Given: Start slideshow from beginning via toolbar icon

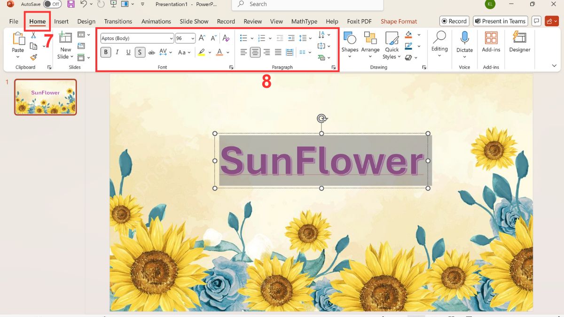Looking at the screenshot, I should click(113, 4).
